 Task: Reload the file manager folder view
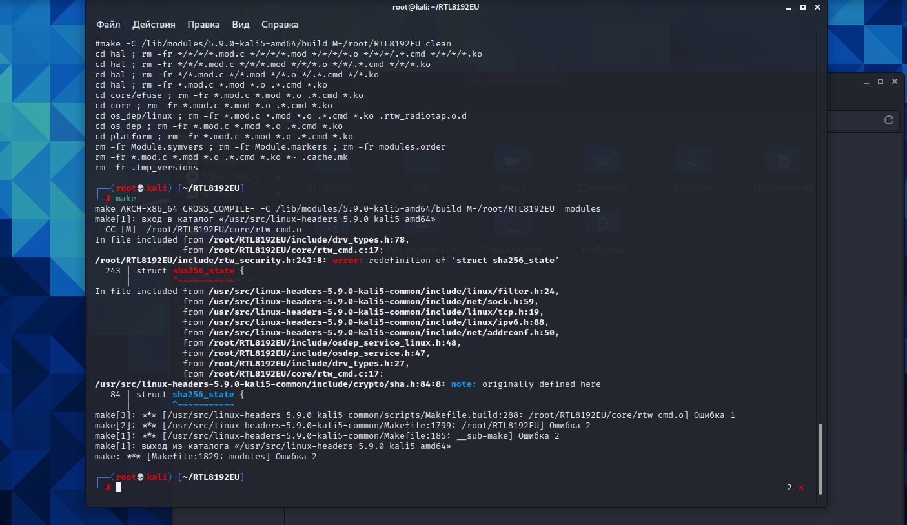click(888, 120)
